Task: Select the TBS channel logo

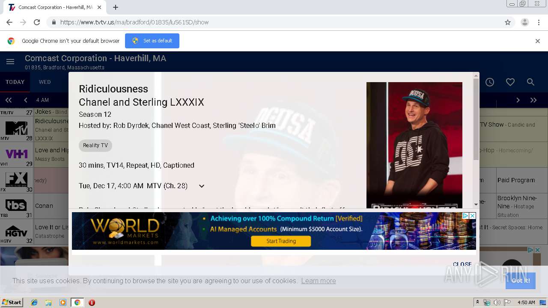Action: click(x=16, y=205)
